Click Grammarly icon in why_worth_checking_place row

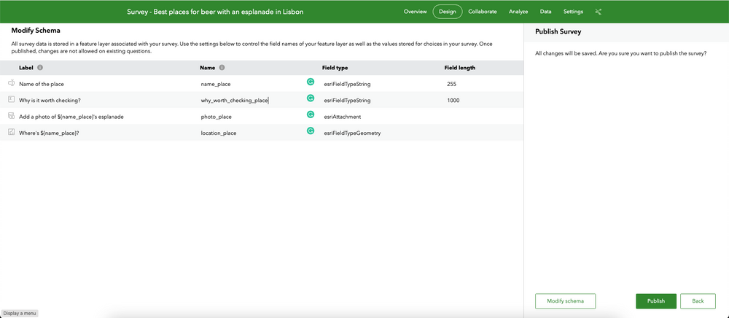(311, 100)
